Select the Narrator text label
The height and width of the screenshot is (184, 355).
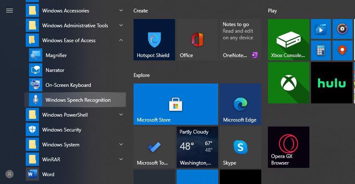55,70
